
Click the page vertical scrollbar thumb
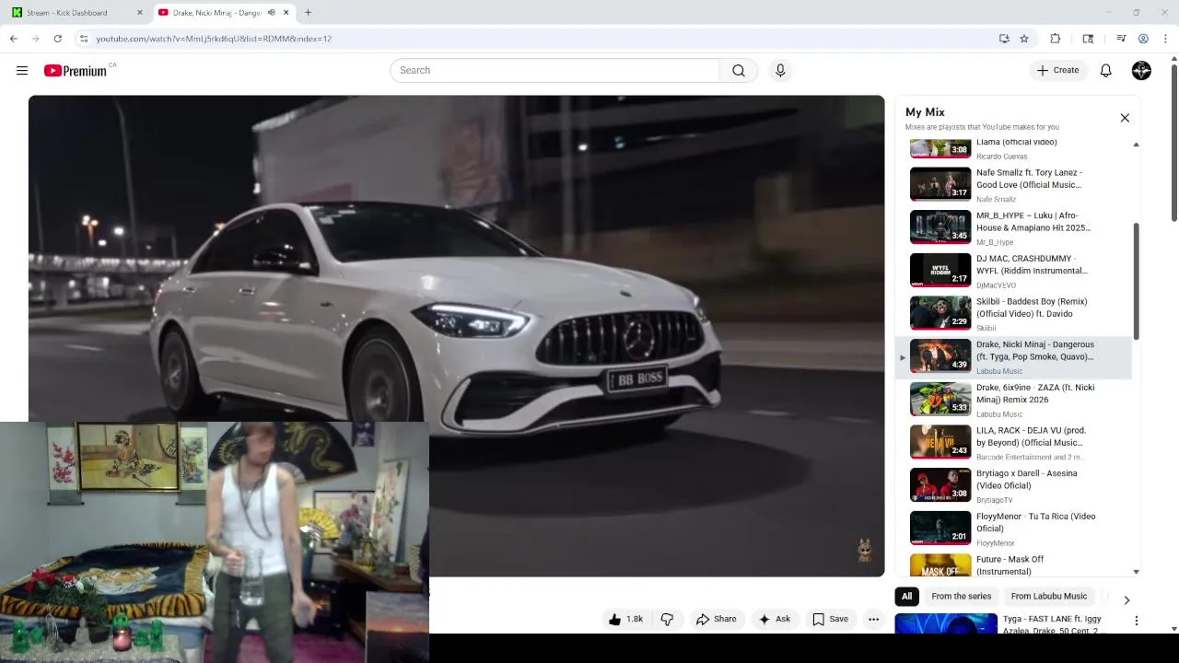(x=1173, y=143)
